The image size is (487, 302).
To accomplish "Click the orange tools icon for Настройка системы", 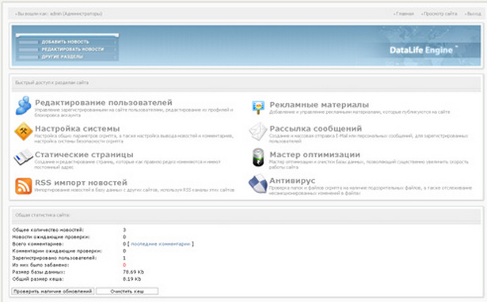I will tap(24, 131).
